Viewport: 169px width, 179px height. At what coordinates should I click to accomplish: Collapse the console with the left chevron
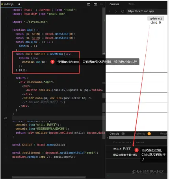(108, 138)
